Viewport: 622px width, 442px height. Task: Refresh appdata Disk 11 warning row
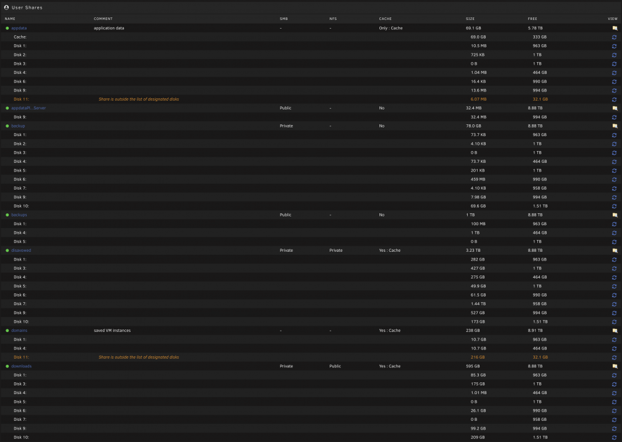coord(615,99)
